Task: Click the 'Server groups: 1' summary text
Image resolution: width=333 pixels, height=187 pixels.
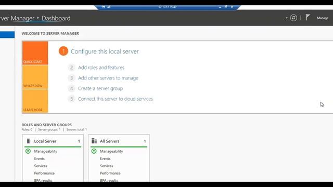Action: [49, 129]
